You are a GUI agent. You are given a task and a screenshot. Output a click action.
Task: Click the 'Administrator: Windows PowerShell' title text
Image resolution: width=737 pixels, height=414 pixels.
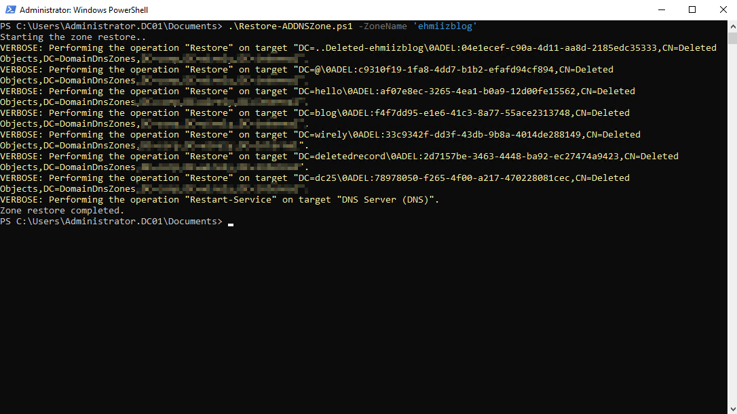pos(83,10)
